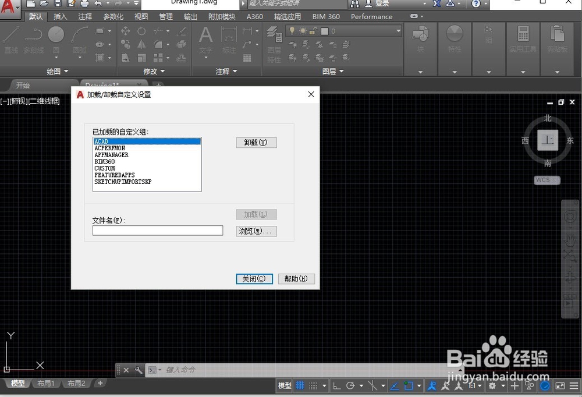582x397 pixels.
Task: Expand the 修改 (Modify) panel
Action: [x=154, y=71]
